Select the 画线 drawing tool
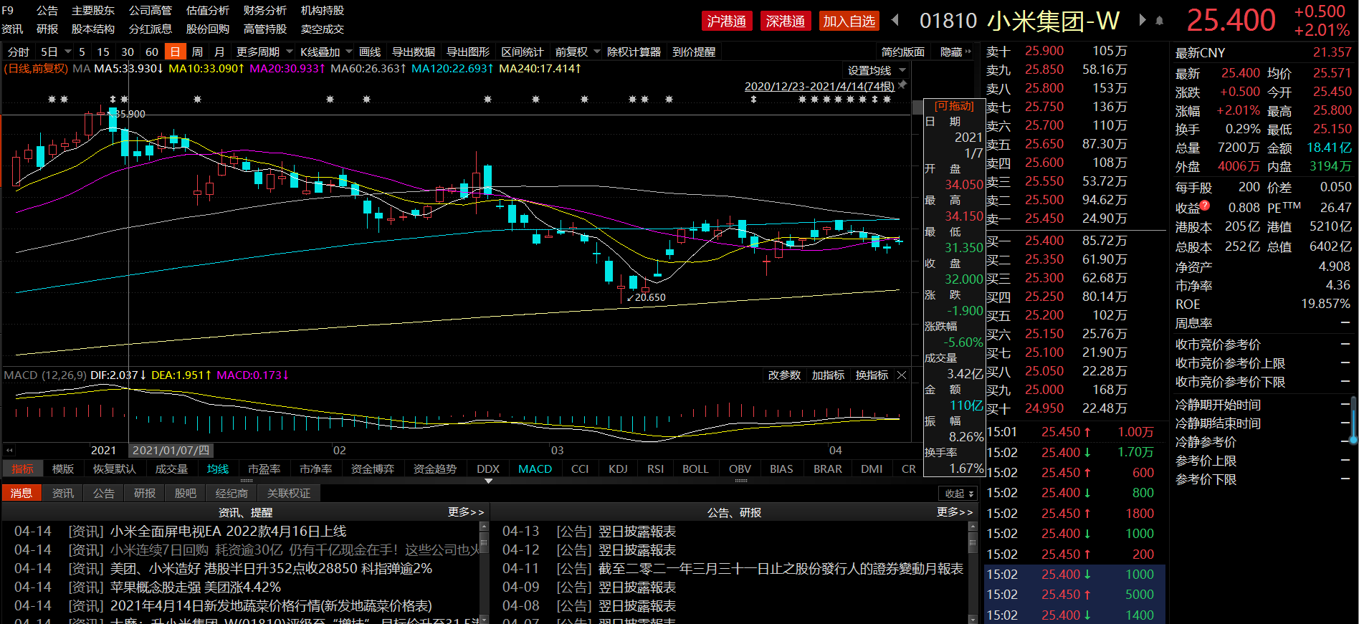Viewport: 1359px width, 624px height. pos(370,52)
